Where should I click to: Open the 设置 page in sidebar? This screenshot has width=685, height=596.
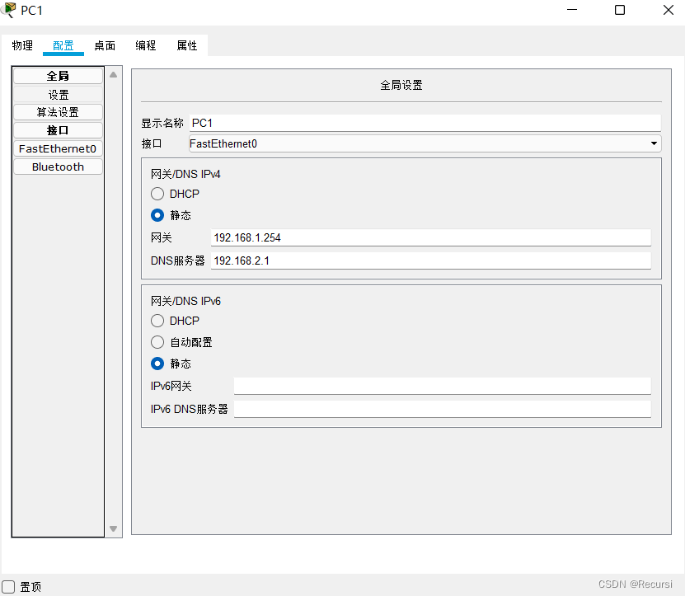click(x=58, y=94)
